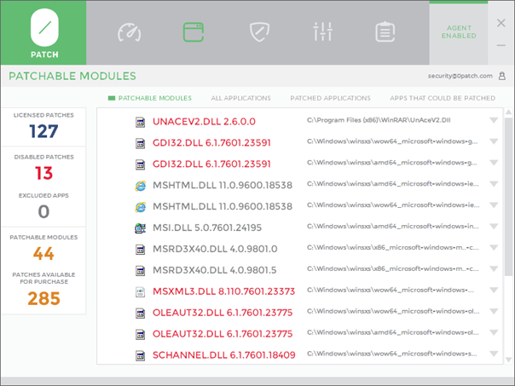This screenshot has height=386, width=515.
Task: Expand the GDI32.DLL wow64 row arrow
Action: (x=494, y=141)
